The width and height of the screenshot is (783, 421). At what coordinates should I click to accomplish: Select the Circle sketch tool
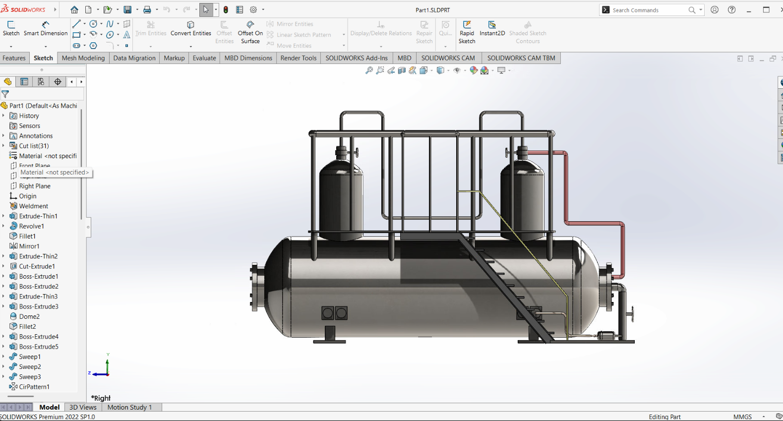(93, 24)
